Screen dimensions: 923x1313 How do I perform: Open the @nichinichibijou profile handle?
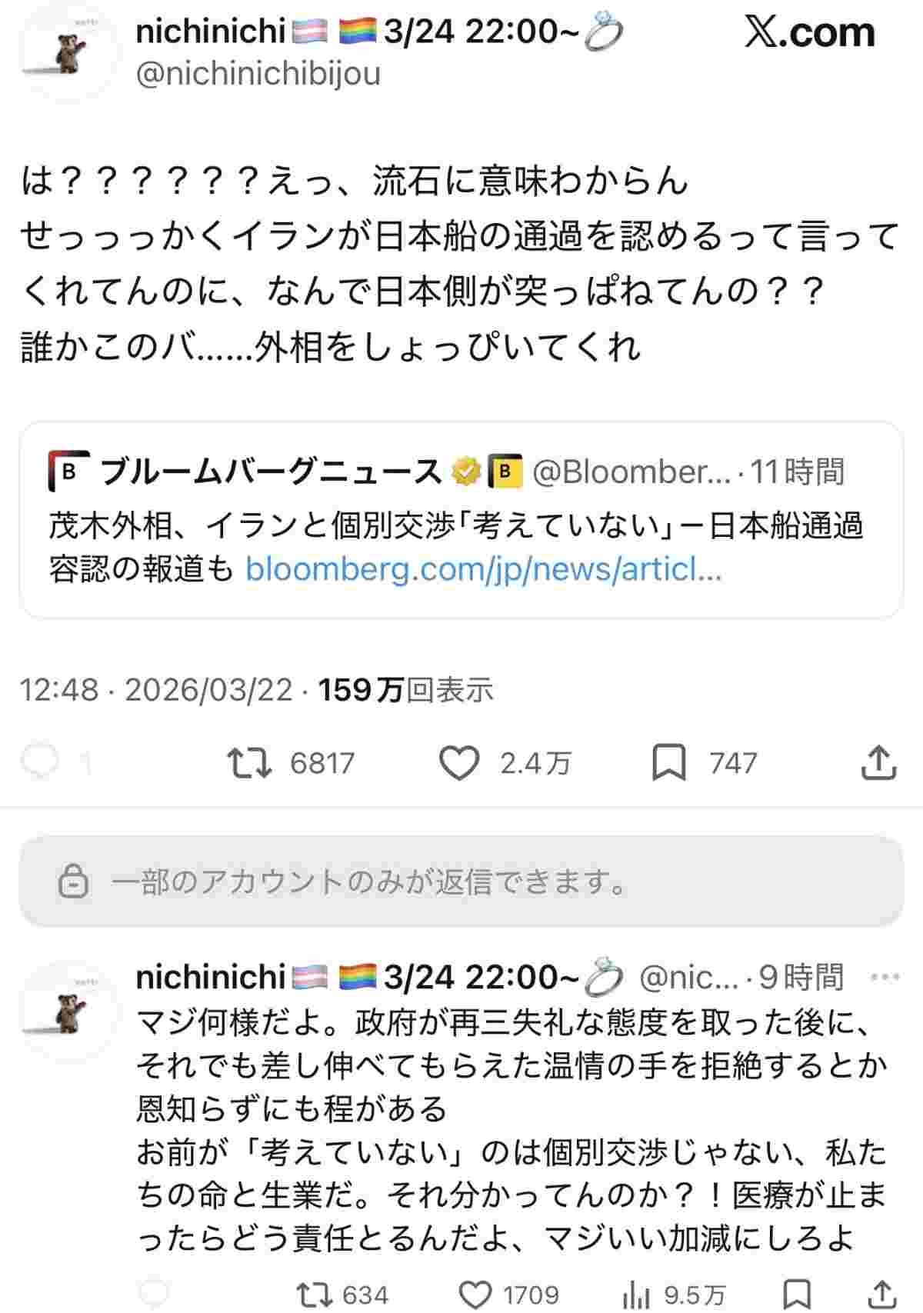[x=258, y=74]
